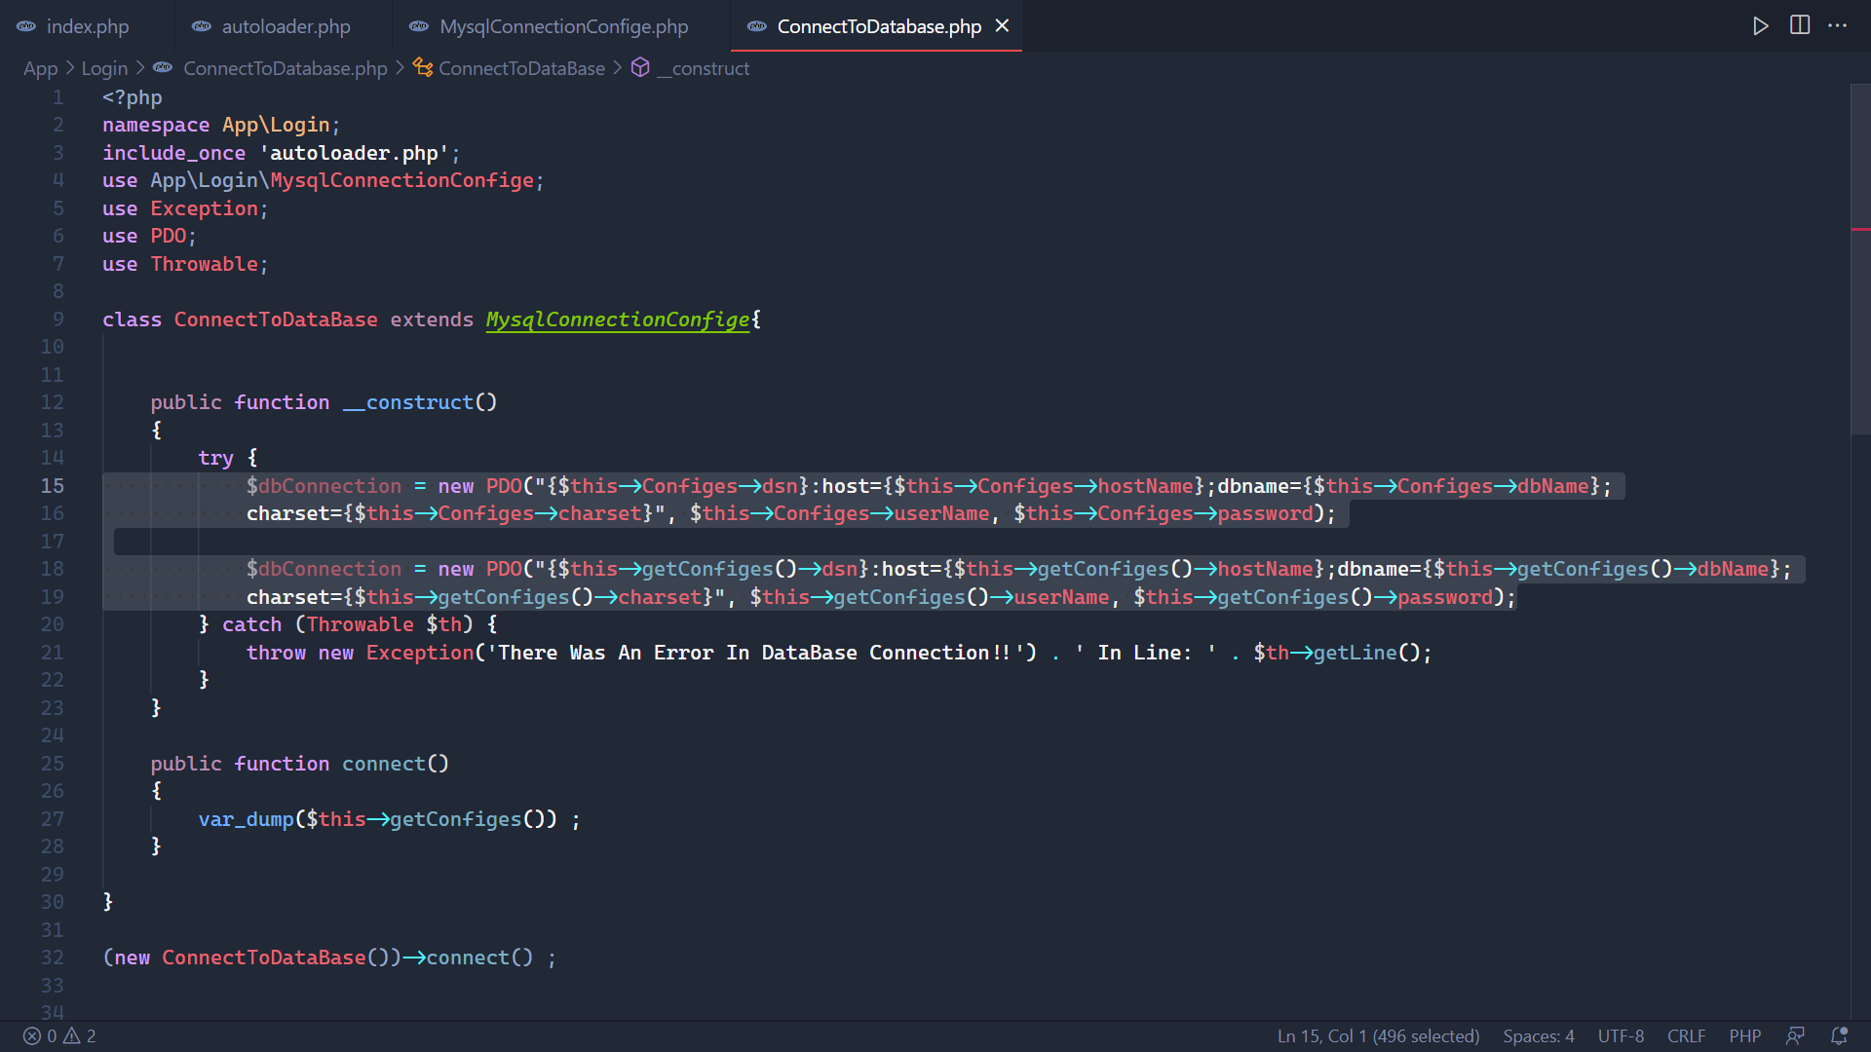Viewport: 1871px width, 1052px height.
Task: Split the editor to the right
Action: pos(1800,26)
